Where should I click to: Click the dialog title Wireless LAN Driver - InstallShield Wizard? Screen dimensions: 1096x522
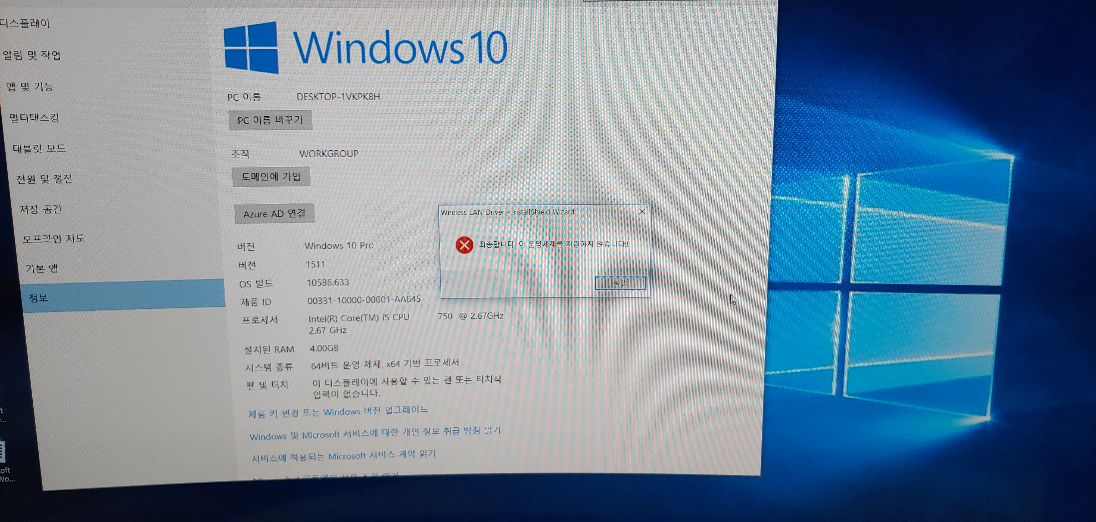pyautogui.click(x=507, y=212)
